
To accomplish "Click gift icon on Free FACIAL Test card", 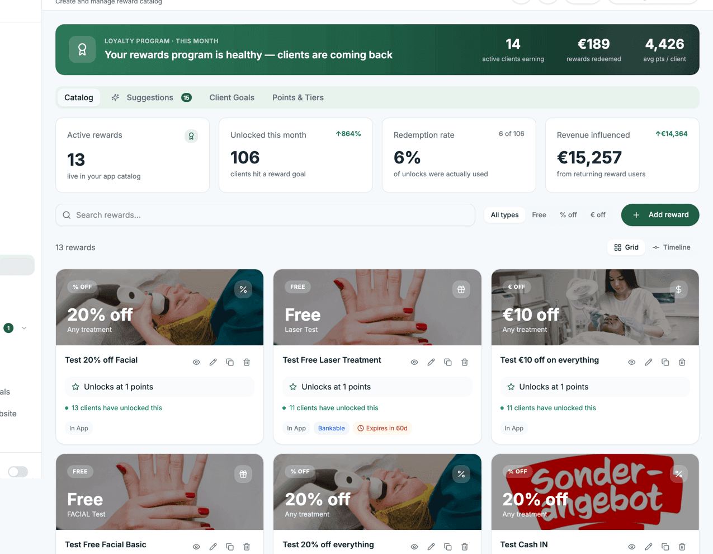I will click(x=243, y=474).
